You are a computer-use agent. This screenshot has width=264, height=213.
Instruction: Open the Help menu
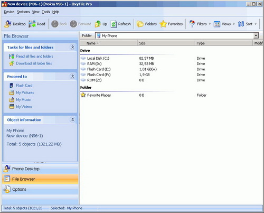[55, 12]
